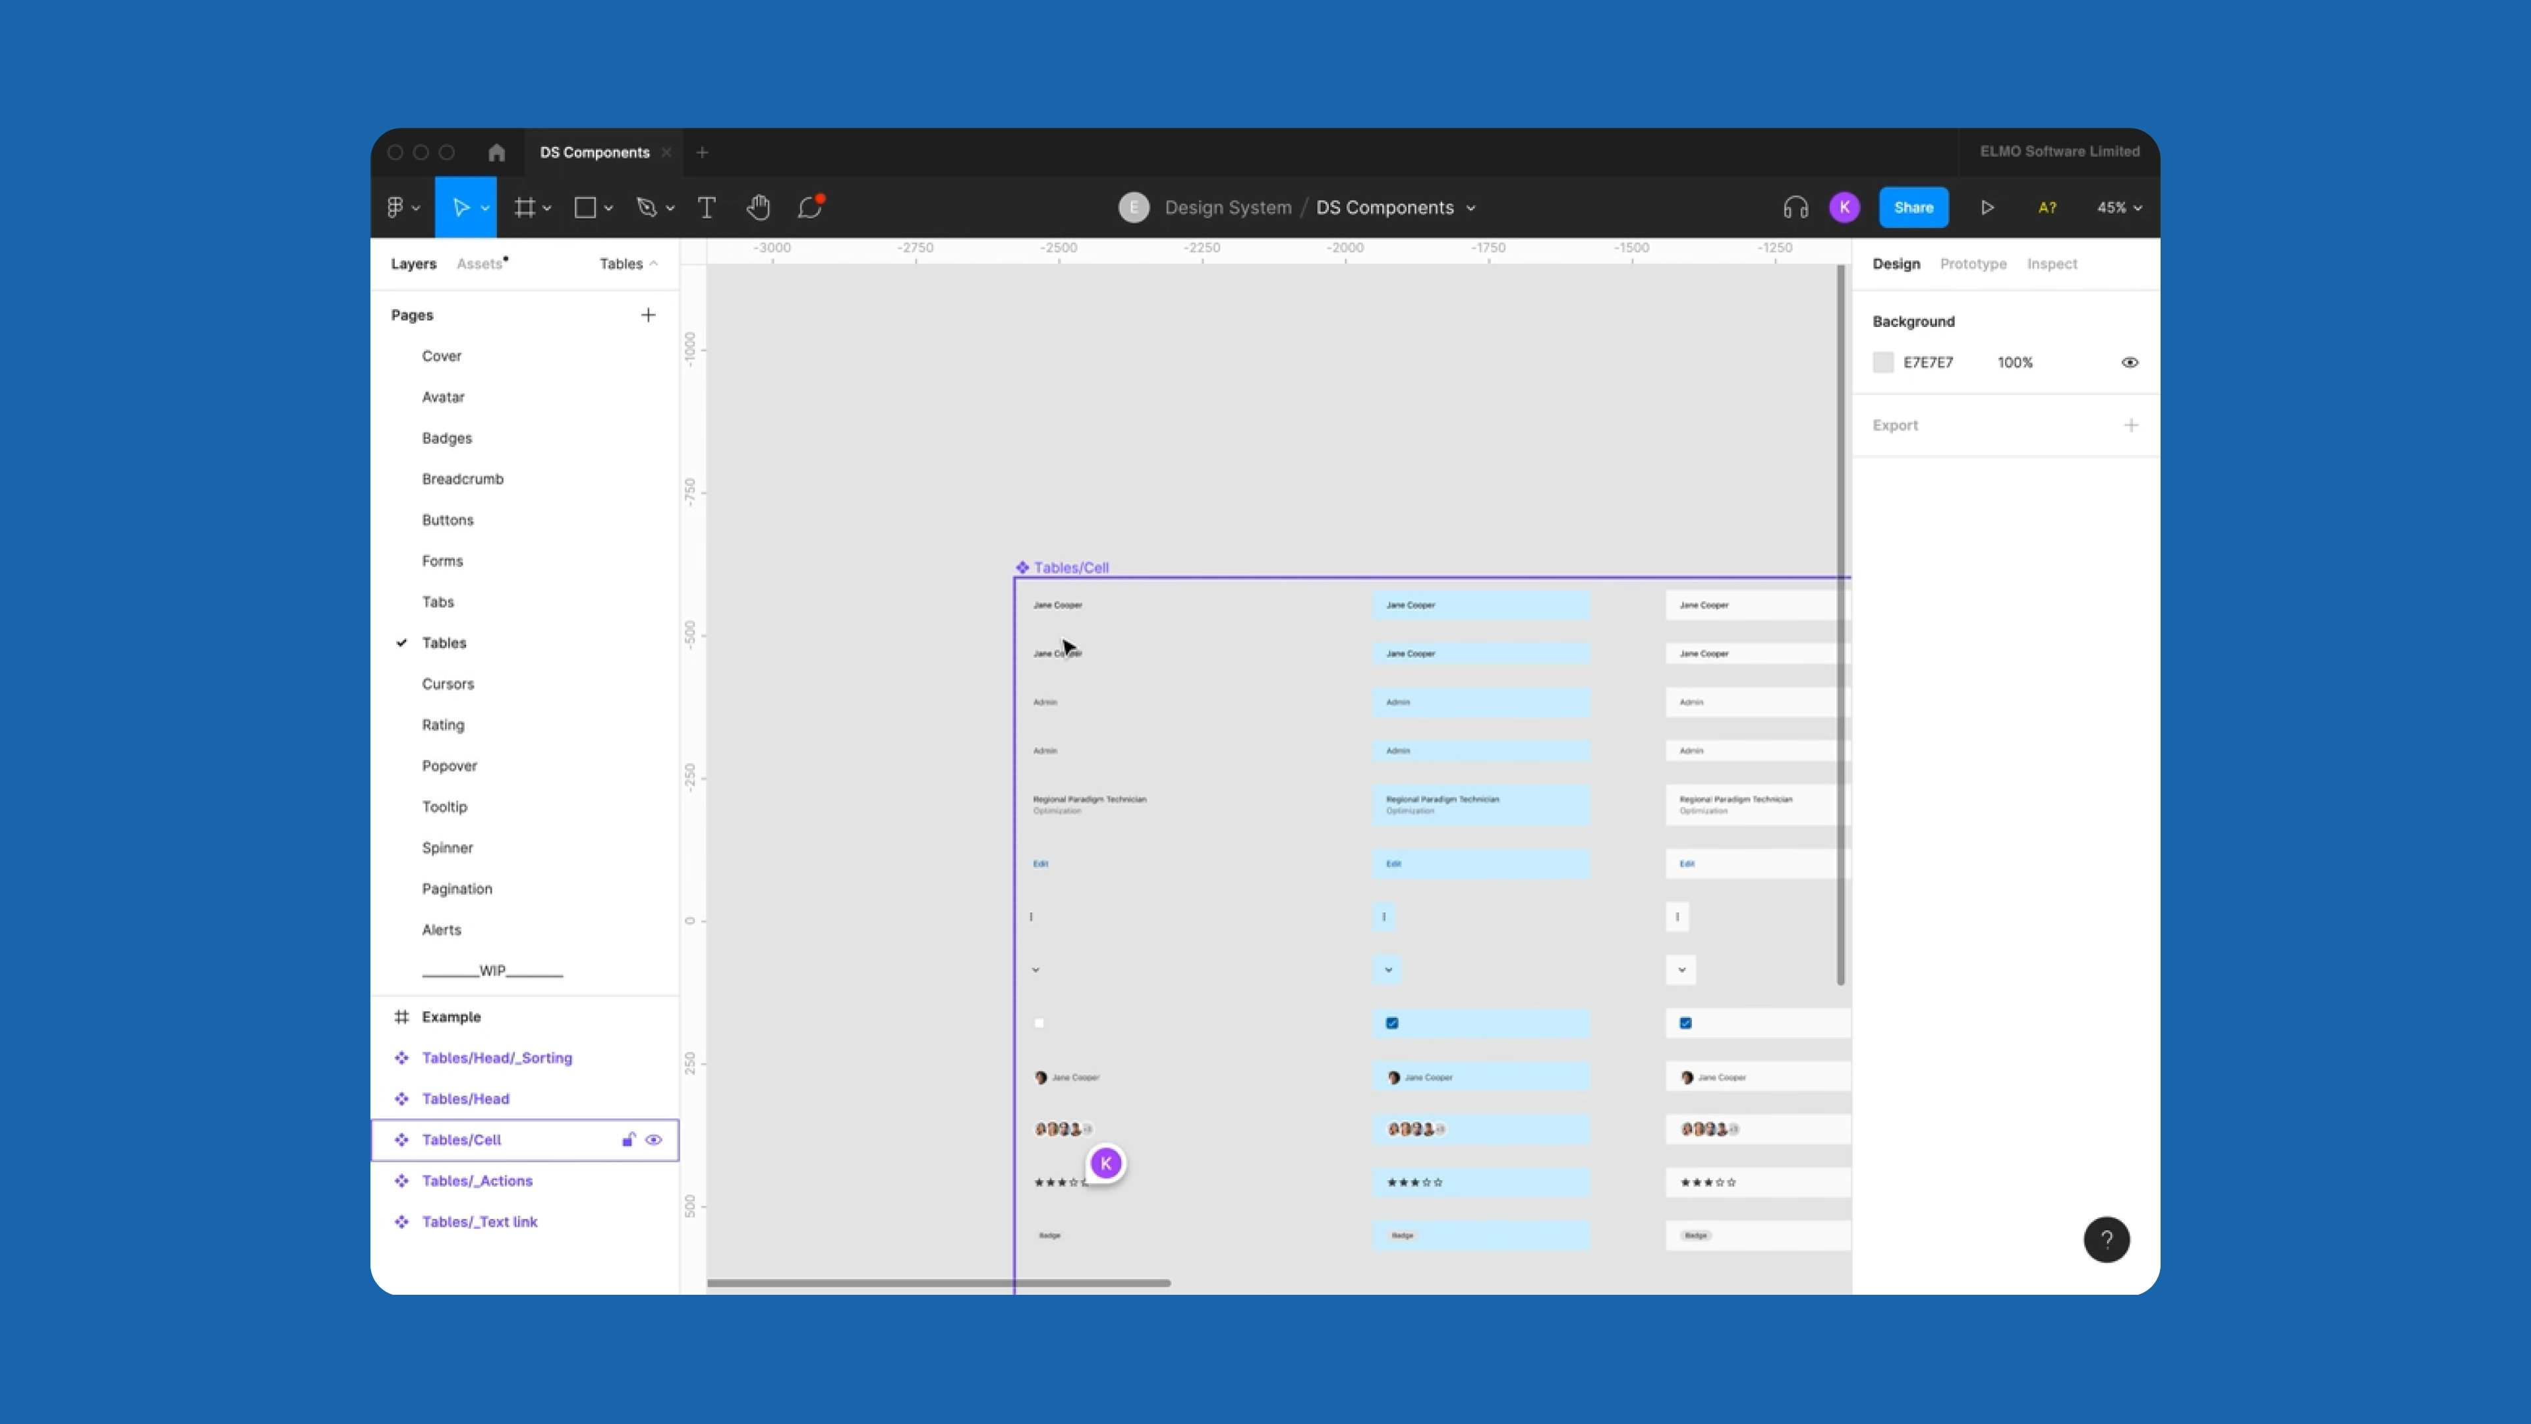2531x1424 pixels.
Task: Collapse the Tables pages list chevron
Action: click(653, 264)
